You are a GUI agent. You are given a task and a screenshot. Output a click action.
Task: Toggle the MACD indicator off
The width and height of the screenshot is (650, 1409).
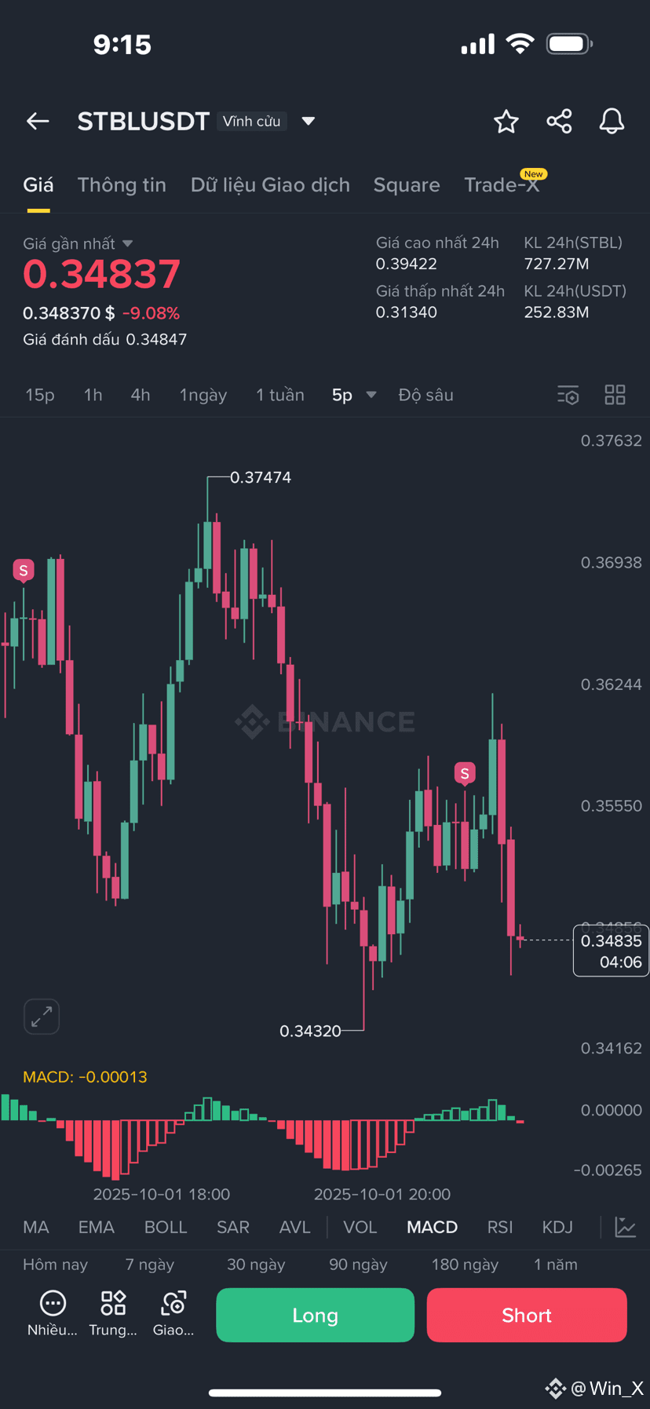pos(432,1226)
